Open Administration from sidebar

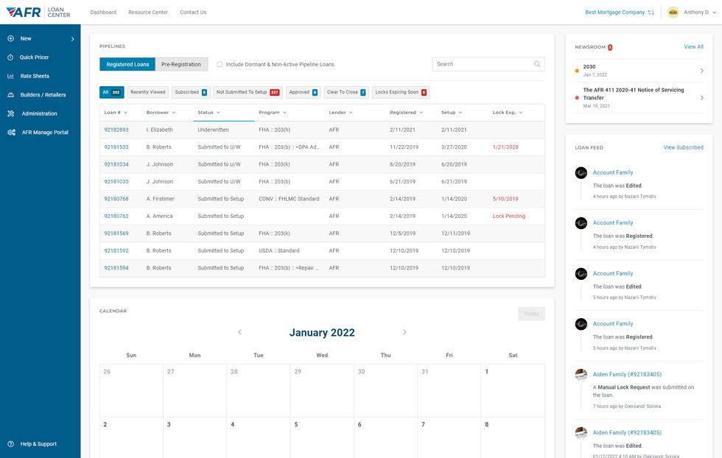(x=39, y=113)
